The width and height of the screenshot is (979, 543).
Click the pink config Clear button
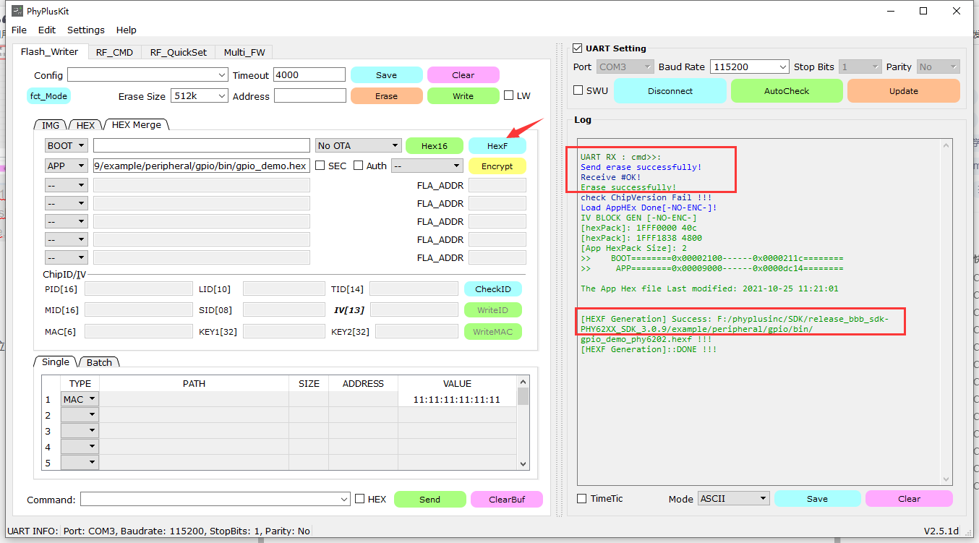click(x=463, y=75)
